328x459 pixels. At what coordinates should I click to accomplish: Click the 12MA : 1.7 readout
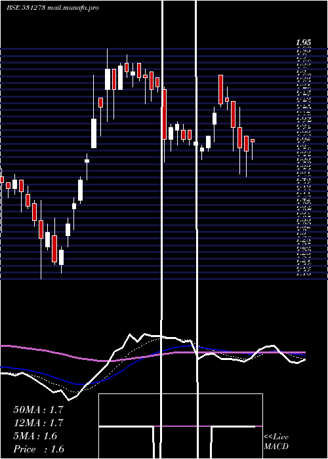coord(38,423)
